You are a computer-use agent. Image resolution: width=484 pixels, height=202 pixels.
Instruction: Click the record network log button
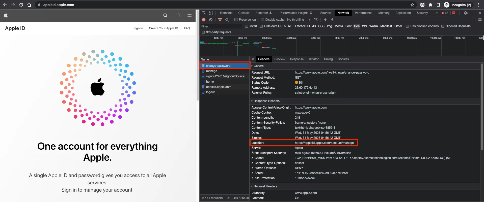pyautogui.click(x=204, y=20)
